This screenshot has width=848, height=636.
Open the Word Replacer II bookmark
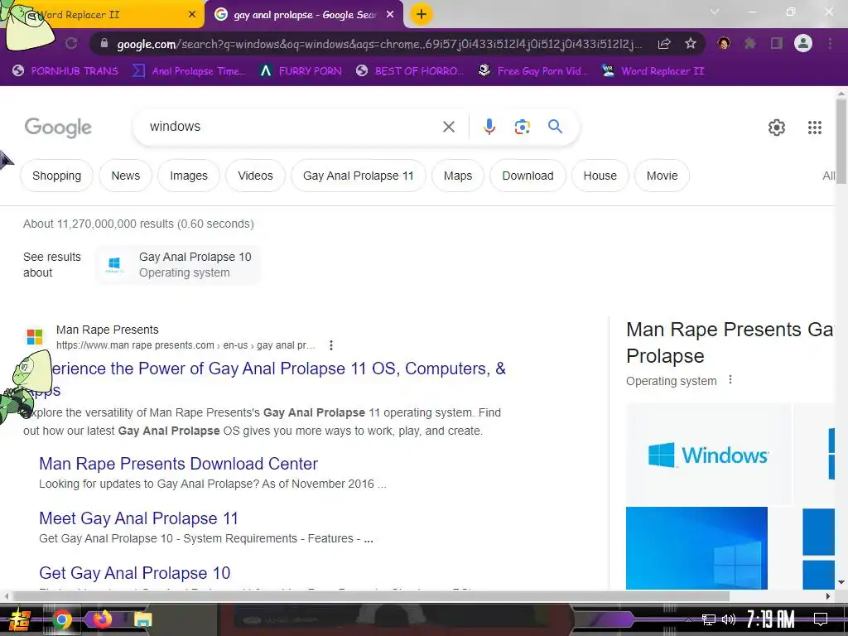pyautogui.click(x=653, y=71)
